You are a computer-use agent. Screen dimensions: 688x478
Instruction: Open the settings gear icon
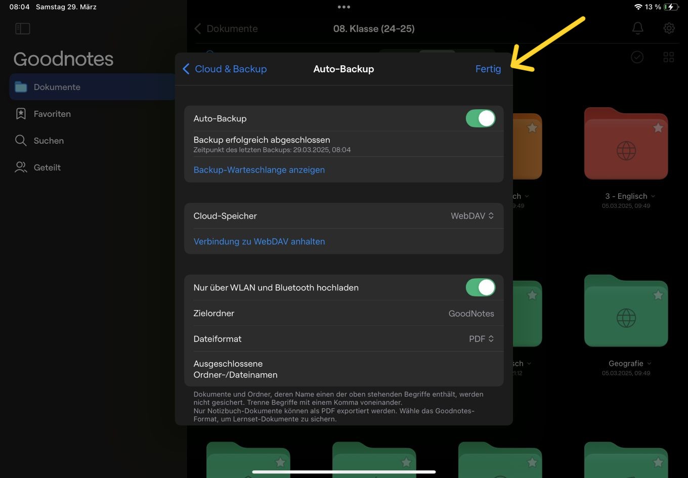point(669,28)
